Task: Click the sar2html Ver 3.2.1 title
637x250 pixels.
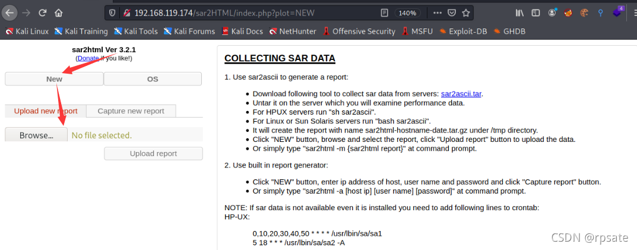Action: (x=104, y=50)
